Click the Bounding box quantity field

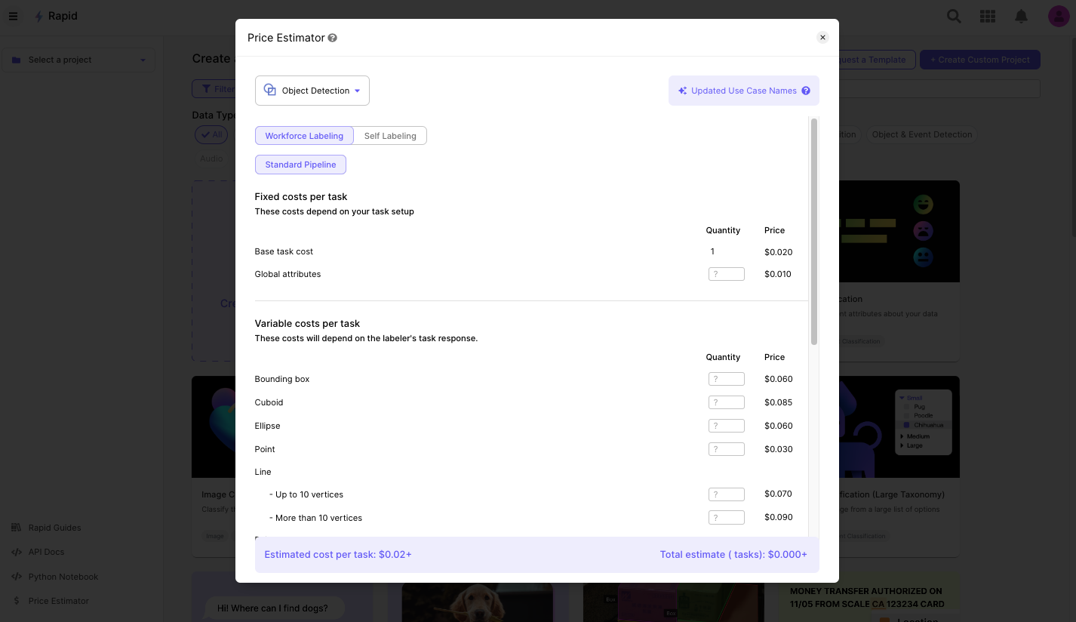(727, 379)
